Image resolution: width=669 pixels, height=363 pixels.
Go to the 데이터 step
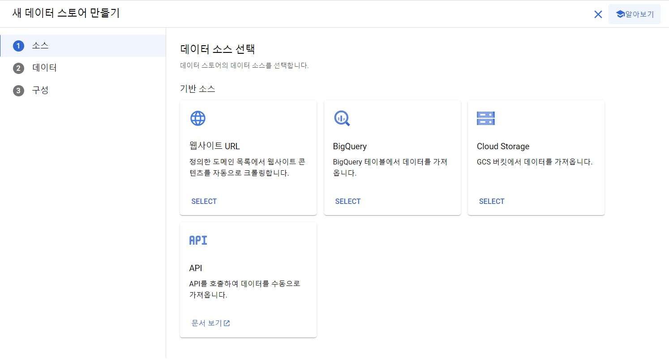click(x=83, y=68)
